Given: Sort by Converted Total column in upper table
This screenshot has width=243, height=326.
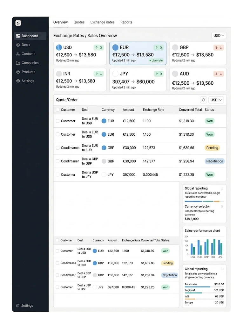Looking at the screenshot, I should point(190,110).
